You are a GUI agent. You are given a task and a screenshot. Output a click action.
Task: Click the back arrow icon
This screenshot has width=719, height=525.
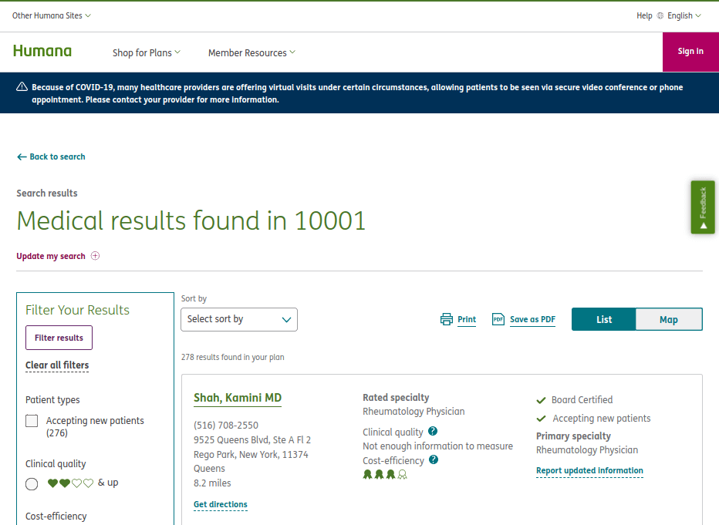[22, 157]
